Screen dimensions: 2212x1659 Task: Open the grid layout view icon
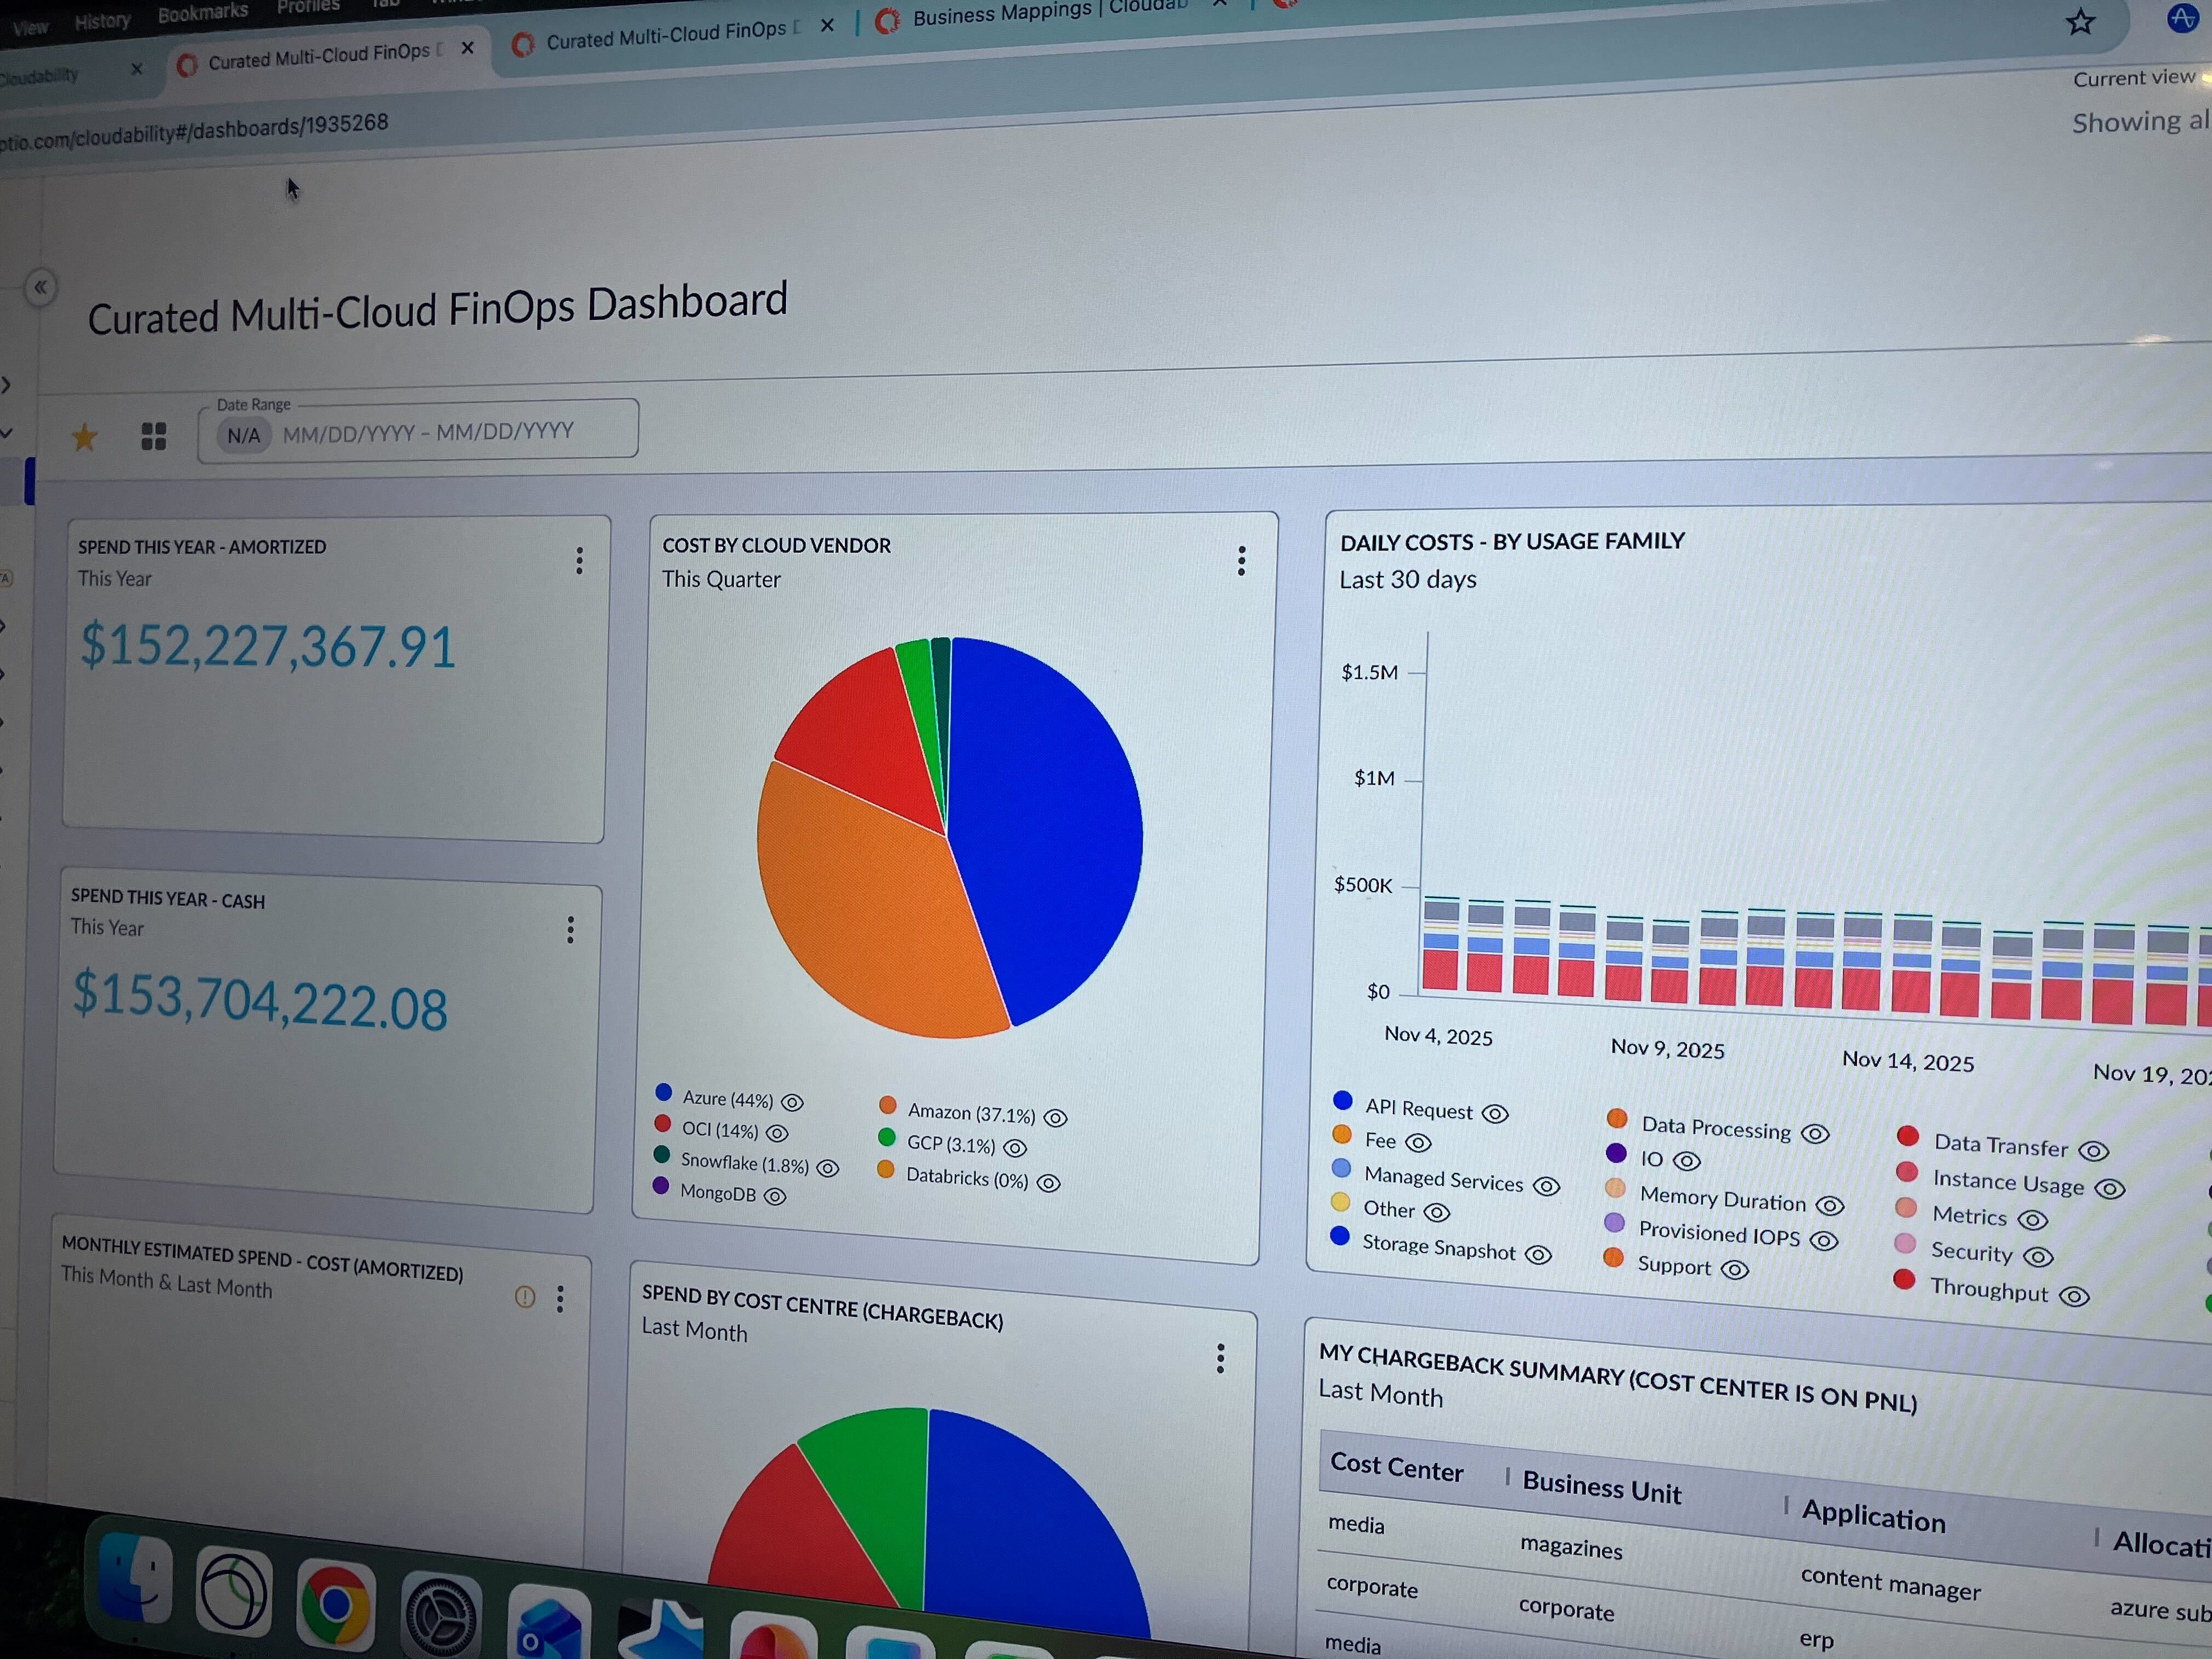click(x=153, y=436)
